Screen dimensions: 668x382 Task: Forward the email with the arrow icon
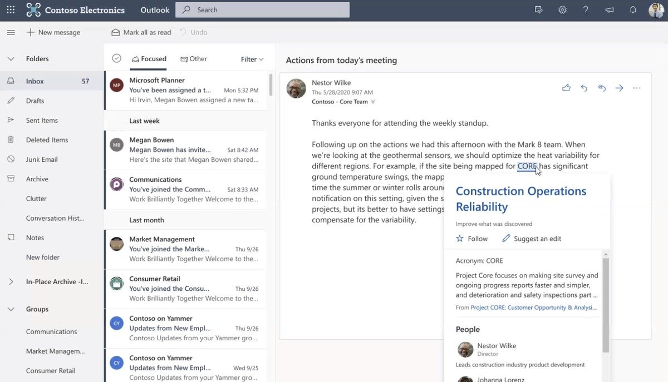tap(620, 88)
